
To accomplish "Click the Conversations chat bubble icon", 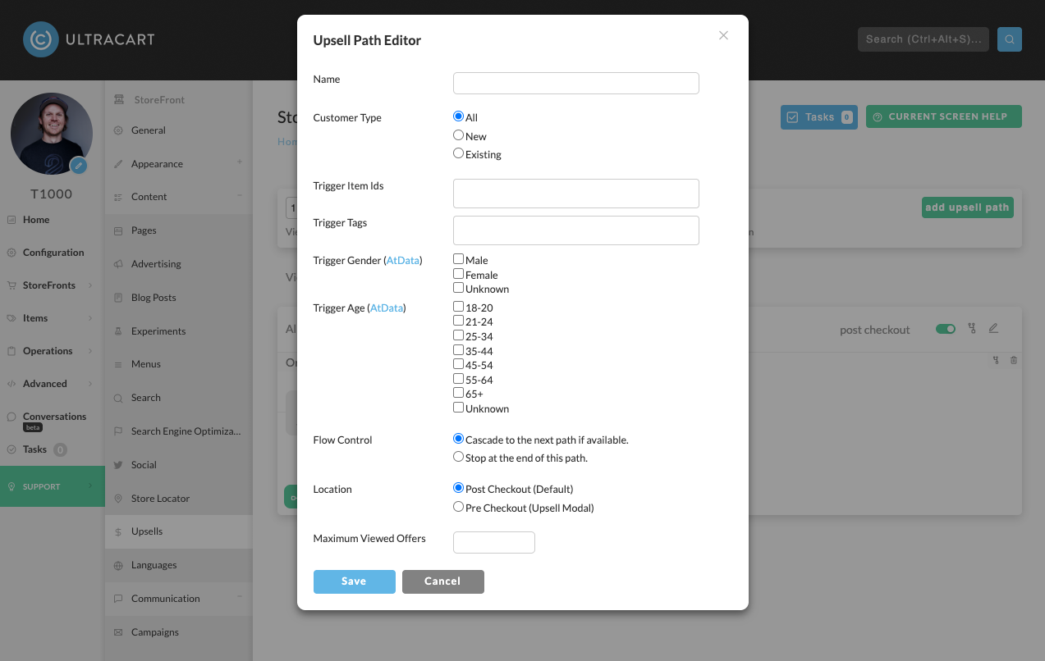I will pyautogui.click(x=11, y=417).
